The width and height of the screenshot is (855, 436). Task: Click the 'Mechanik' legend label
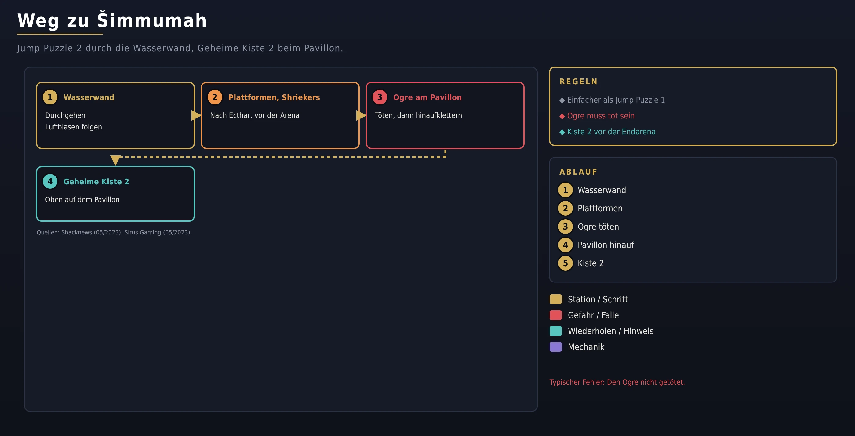(586, 347)
